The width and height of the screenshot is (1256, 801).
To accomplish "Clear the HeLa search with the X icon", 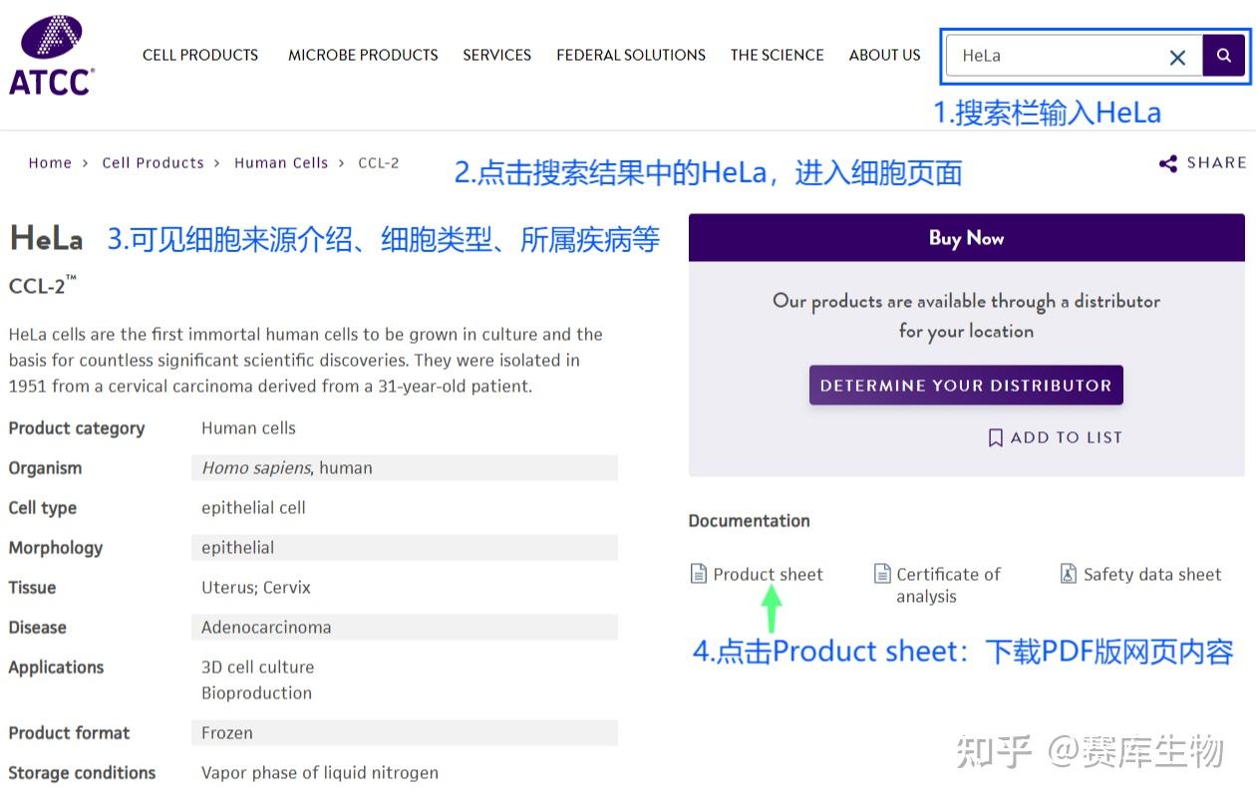I will pos(1177,57).
